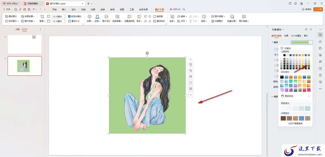325x157 pixels.
Task: Toggle the Lock aspect ratio checkbox
Action: click(70, 16)
